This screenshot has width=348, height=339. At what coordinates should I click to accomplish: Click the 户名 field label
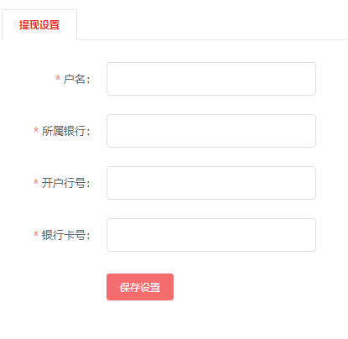(76, 79)
